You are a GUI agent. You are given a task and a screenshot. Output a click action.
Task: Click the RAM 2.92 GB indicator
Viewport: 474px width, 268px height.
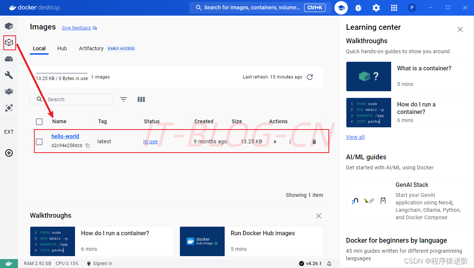click(x=37, y=264)
